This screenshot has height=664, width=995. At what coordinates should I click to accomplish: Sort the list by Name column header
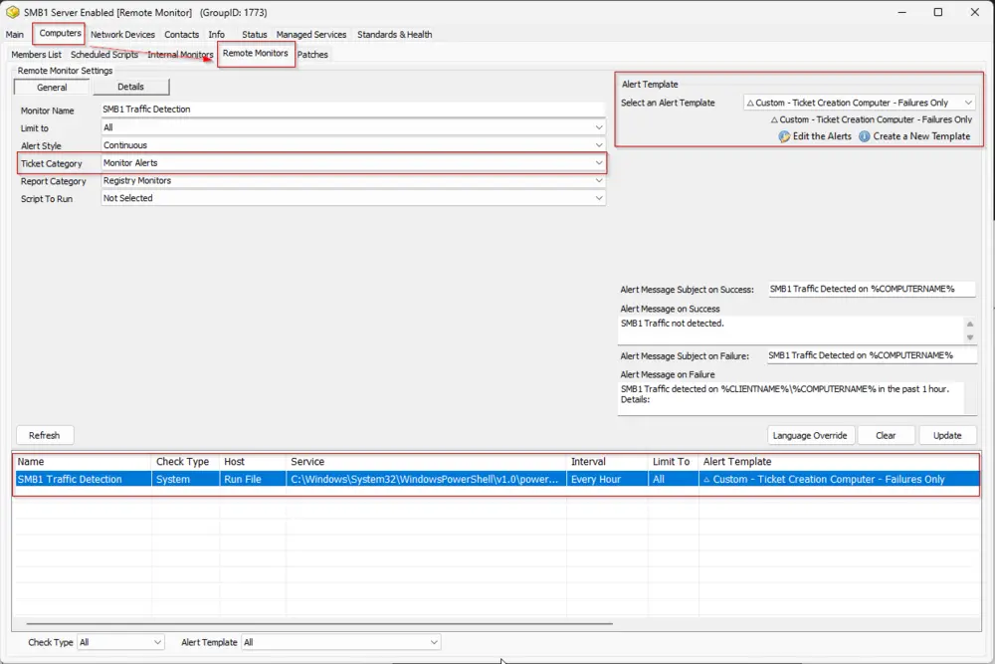[x=82, y=462]
